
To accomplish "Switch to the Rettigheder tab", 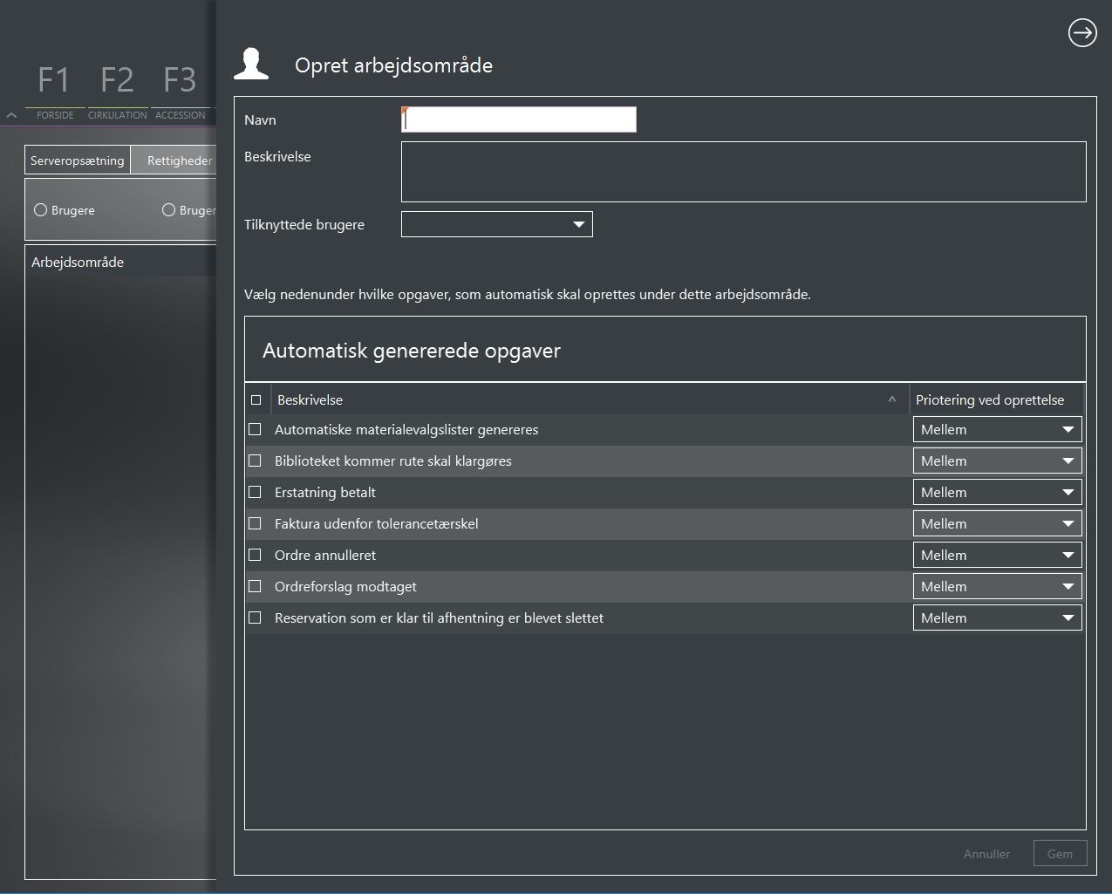I will pos(174,160).
